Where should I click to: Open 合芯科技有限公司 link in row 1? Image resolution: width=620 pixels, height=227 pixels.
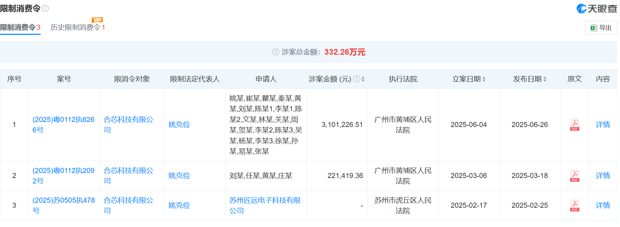(x=129, y=125)
